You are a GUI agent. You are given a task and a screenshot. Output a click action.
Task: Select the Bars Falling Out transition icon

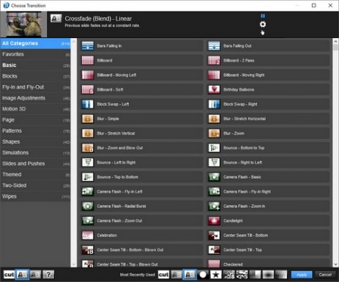[x=214, y=45]
